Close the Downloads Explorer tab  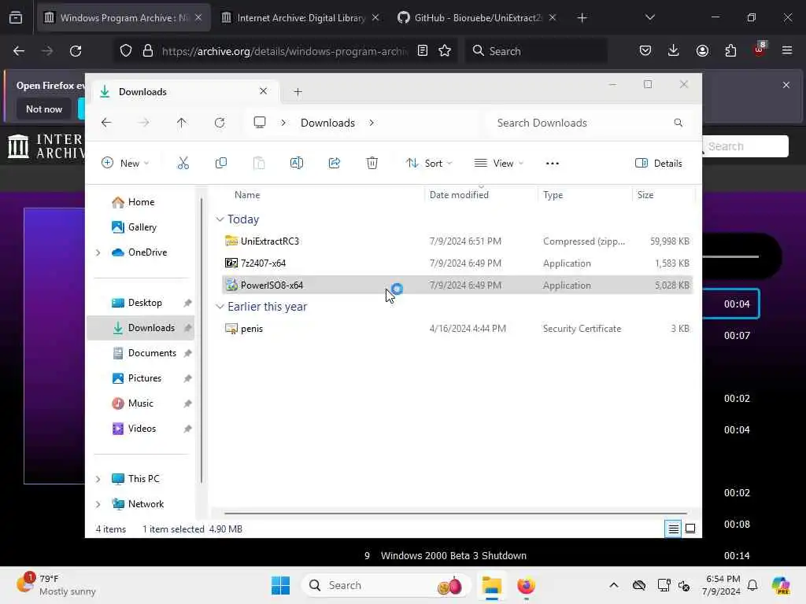(x=263, y=91)
